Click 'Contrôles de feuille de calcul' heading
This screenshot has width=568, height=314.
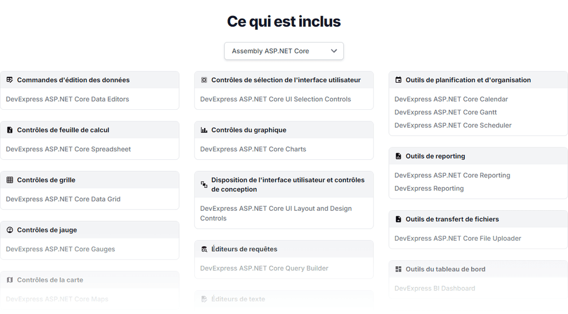pos(63,130)
